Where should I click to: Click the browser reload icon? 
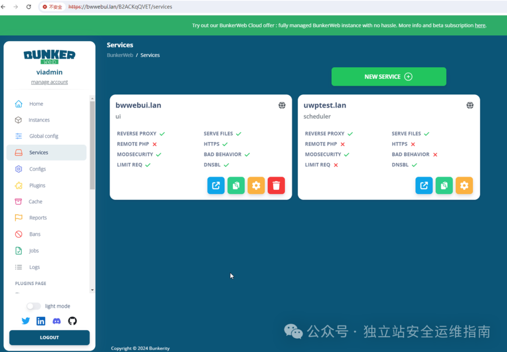29,7
